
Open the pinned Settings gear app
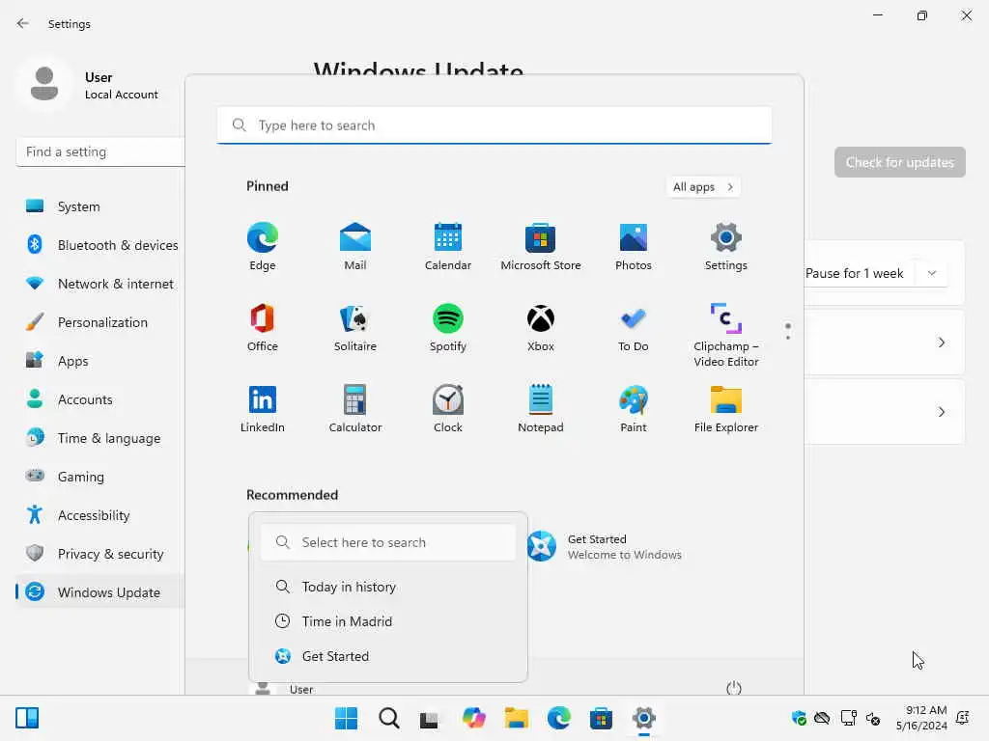click(726, 246)
